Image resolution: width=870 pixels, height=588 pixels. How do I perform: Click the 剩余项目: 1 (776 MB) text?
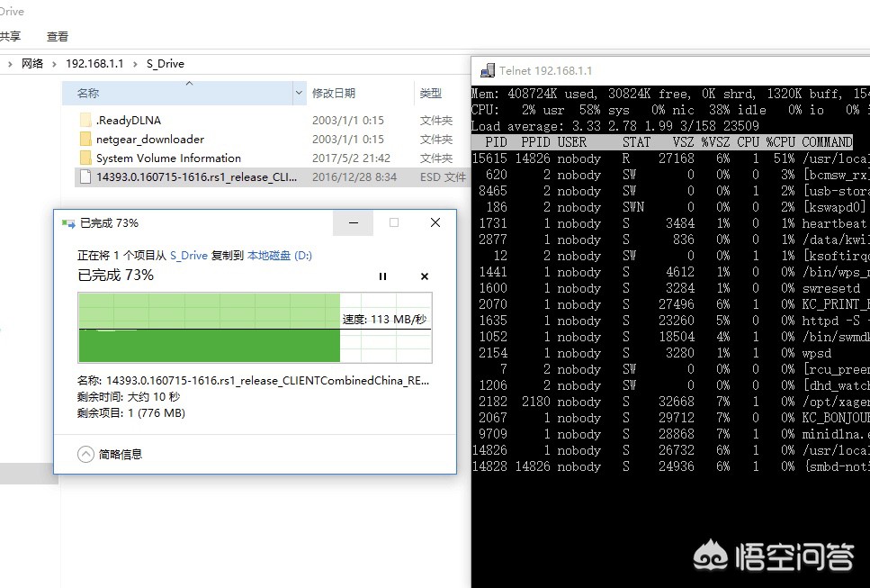131,413
